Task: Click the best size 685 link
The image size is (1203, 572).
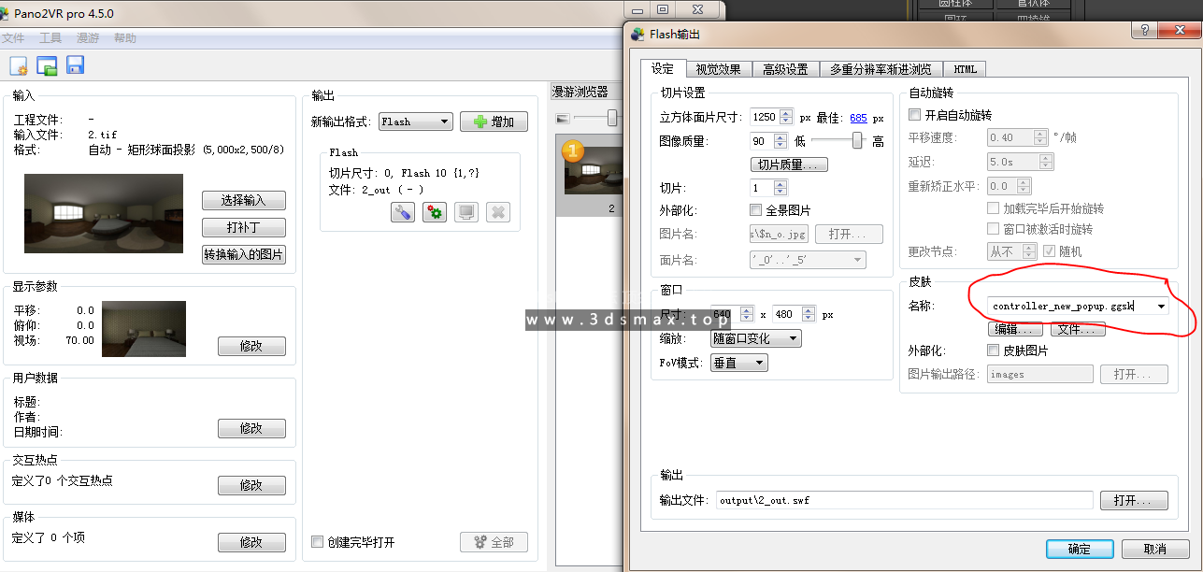Action: (858, 118)
